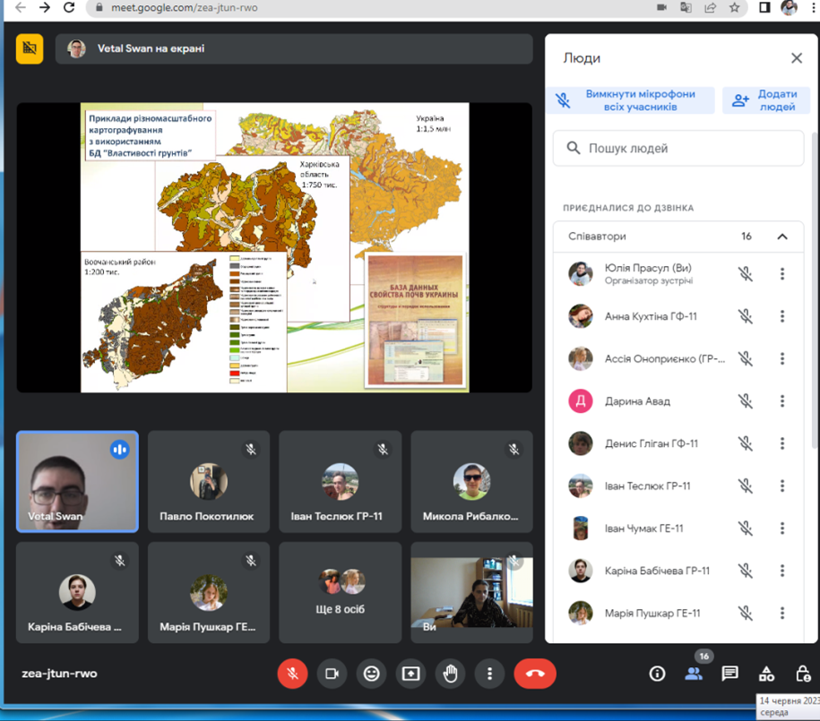Click the present screen button
This screenshot has width=820, height=721.
(410, 674)
